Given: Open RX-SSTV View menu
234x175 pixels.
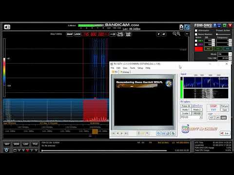Looking at the screenshot, I should (125, 68).
